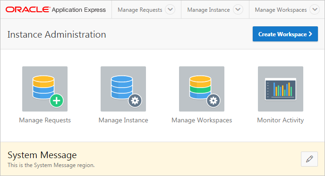Click the Oracle Application Express logo
This screenshot has height=176, width=325.
click(x=56, y=9)
